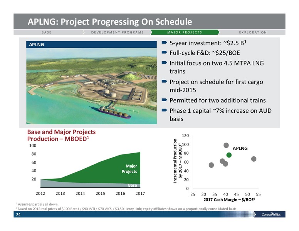Click the 'Phase 1 capital ~7% increase' bullet
Image resolution: width=299 pixels, height=231 pixels.
pyautogui.click(x=220, y=115)
